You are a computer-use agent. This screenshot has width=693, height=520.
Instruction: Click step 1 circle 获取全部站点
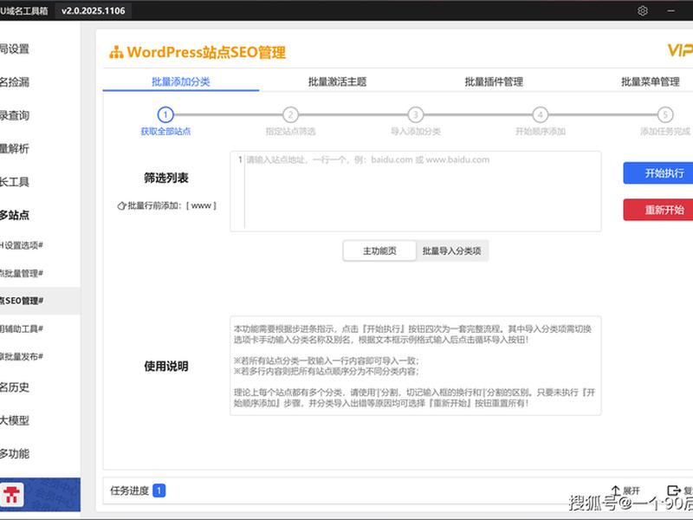coord(165,115)
